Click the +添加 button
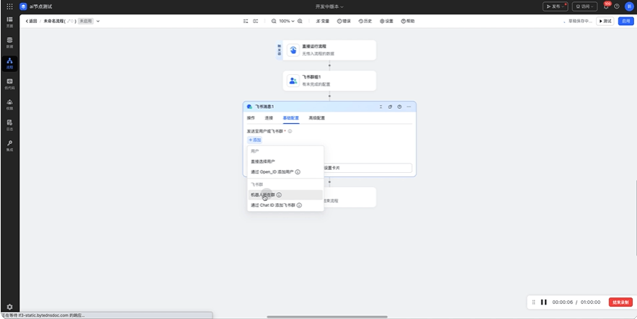The height and width of the screenshot is (319, 637). [254, 140]
